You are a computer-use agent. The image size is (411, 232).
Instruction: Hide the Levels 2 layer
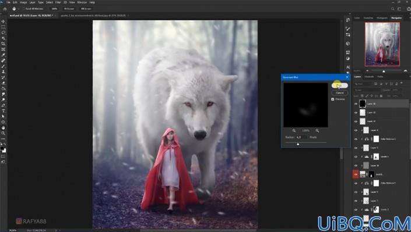(356, 209)
